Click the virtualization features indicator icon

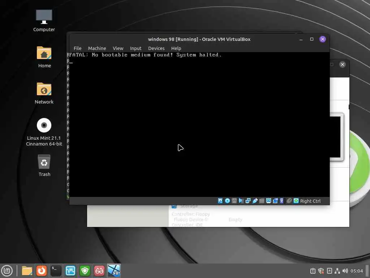[281, 201]
